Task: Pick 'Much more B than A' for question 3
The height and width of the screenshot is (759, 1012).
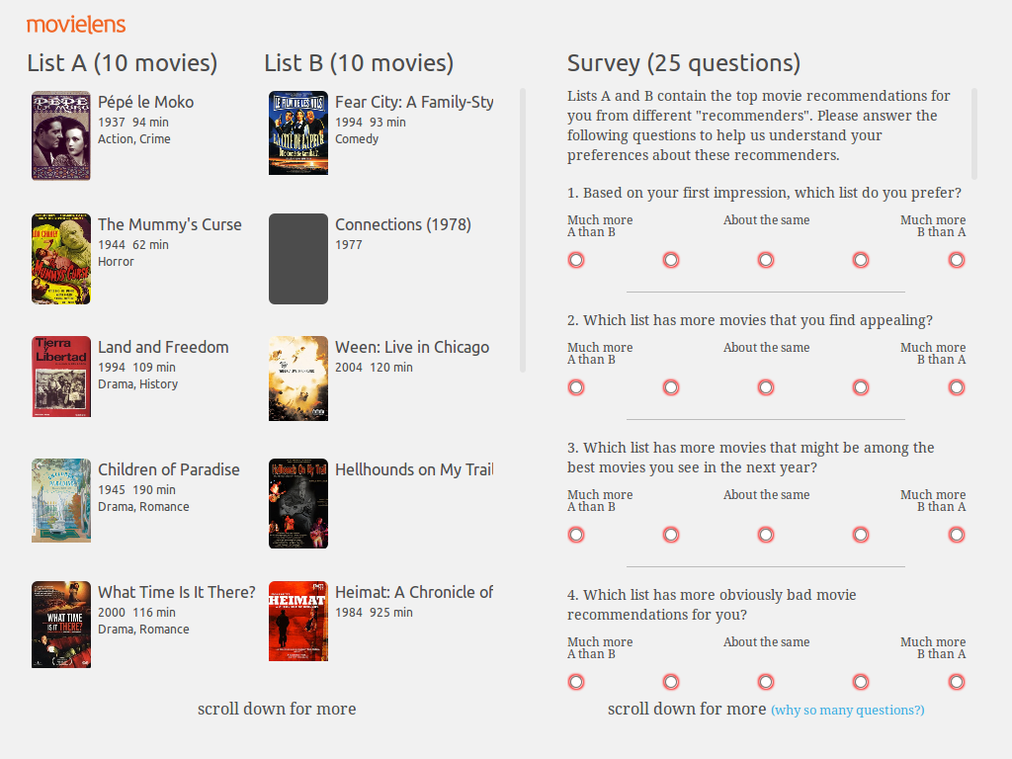Action: tap(956, 535)
